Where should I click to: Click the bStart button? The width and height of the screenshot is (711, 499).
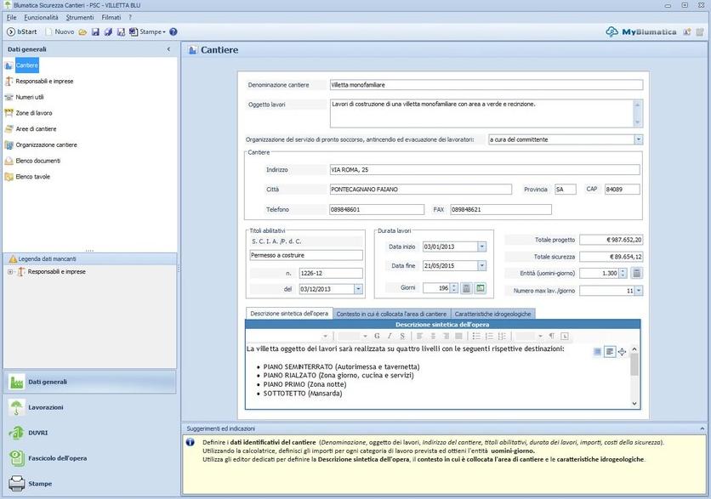pos(23,31)
